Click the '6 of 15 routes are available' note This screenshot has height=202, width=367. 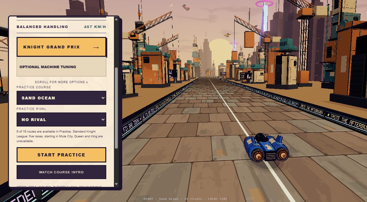click(x=60, y=136)
